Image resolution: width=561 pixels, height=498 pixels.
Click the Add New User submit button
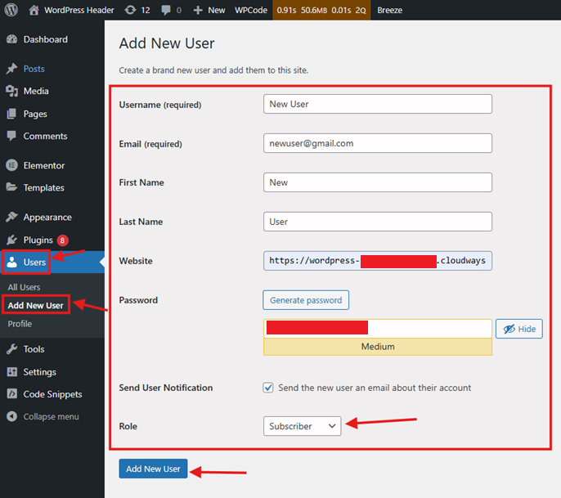coord(153,469)
